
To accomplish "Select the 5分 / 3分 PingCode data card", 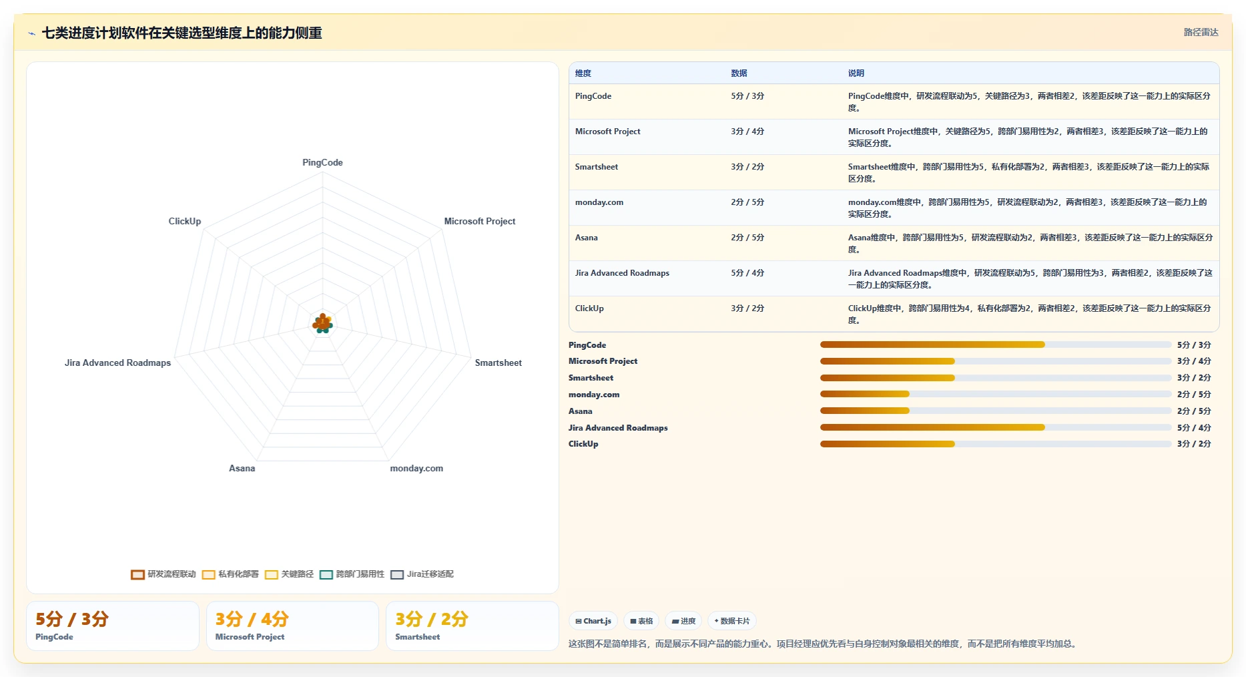I will pyautogui.click(x=113, y=626).
